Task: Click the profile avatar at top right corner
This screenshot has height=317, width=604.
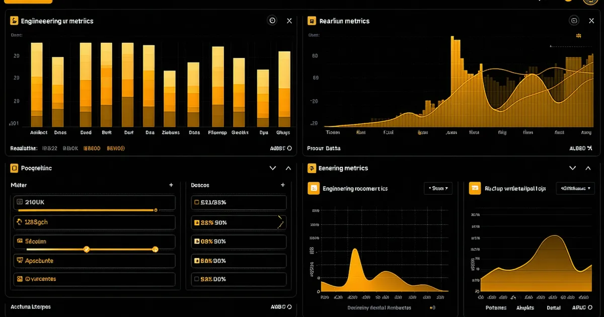Action: 590,1
